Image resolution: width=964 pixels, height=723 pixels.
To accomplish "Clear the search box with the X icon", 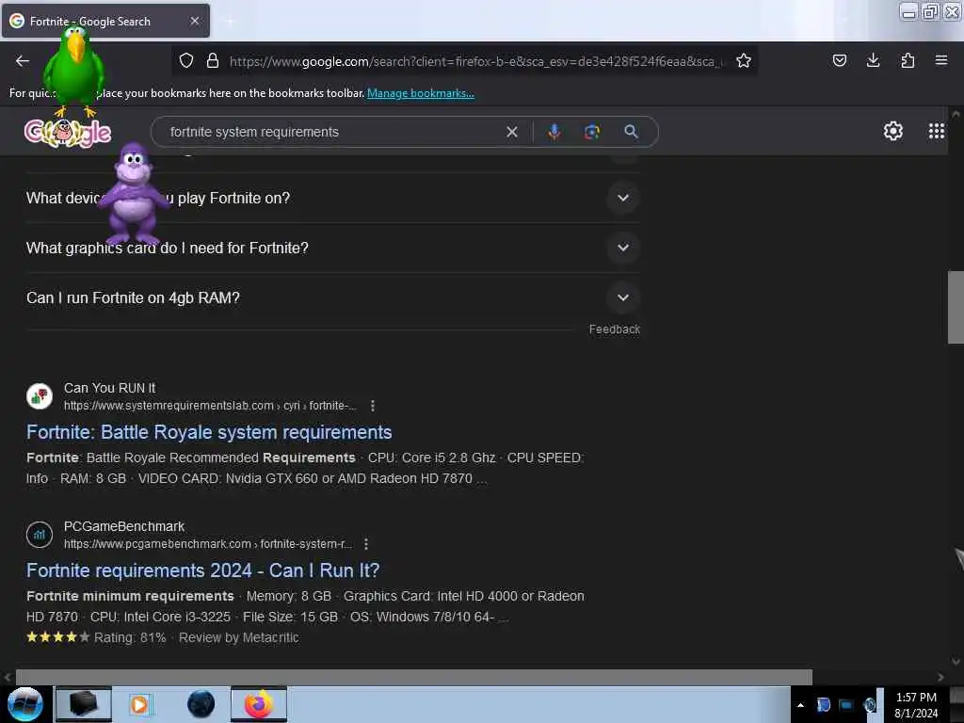I will point(511,132).
